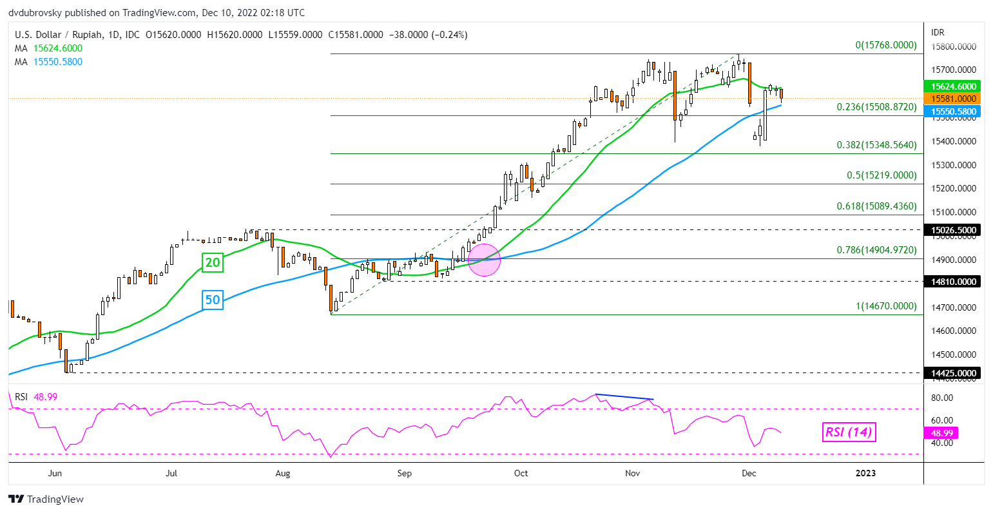Click the magenta 48.99 RSI axis value label

tap(940, 432)
